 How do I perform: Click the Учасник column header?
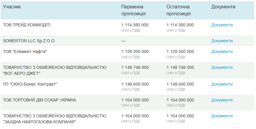12,7
